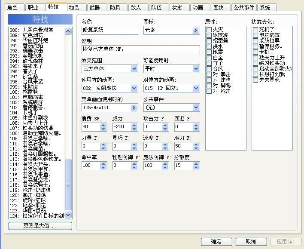Image resolution: width=304 pixels, height=249 pixels.
Task: Click the skill list scroll-down arrow
Action: coord(68,215)
